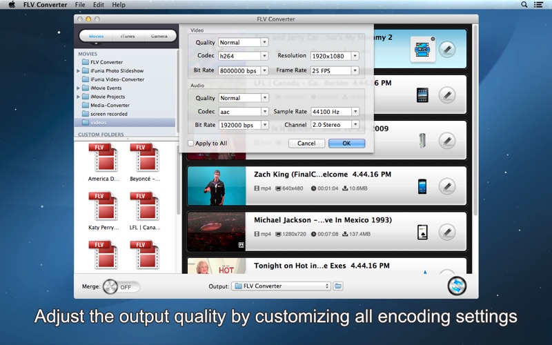Image resolution: width=552 pixels, height=345 pixels.
Task: Switch to the Movies tab
Action: pos(96,37)
